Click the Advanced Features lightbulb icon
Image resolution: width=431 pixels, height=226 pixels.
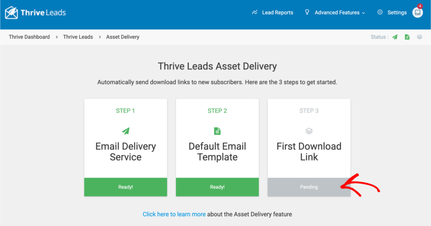click(307, 13)
